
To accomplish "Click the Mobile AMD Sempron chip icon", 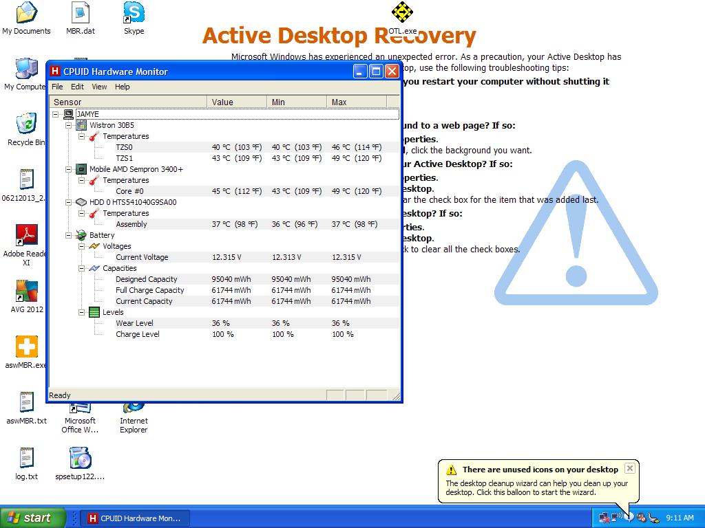I will click(81, 169).
